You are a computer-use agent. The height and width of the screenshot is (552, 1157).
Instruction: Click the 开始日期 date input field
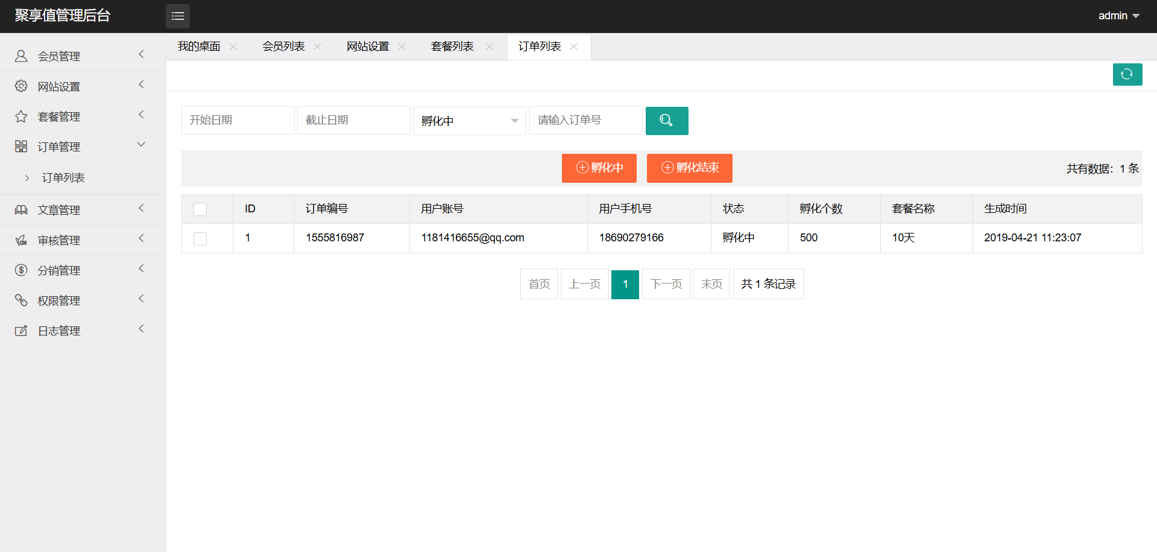238,121
